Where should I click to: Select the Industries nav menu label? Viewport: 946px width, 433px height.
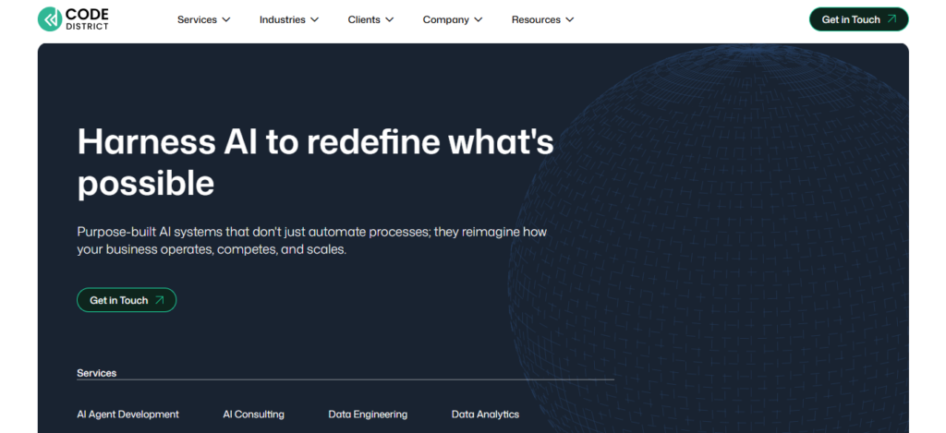coord(282,19)
